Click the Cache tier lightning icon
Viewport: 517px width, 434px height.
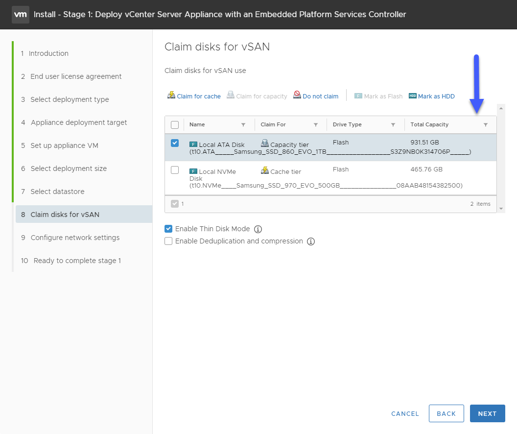[x=265, y=170]
